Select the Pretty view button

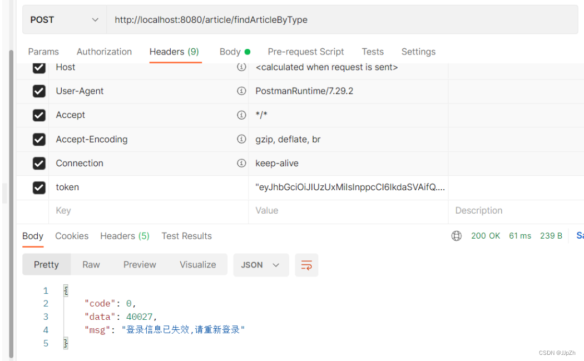(47, 265)
